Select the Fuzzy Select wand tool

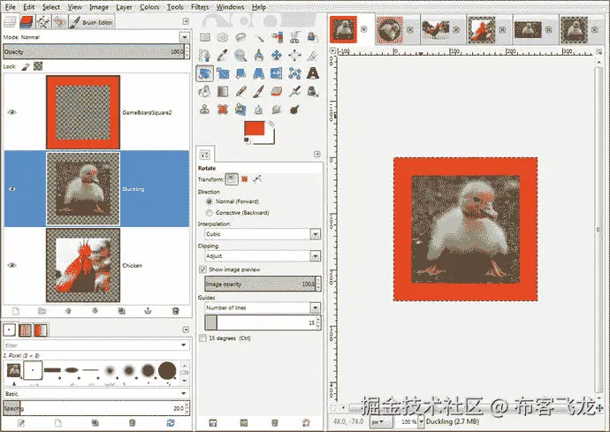coord(259,37)
